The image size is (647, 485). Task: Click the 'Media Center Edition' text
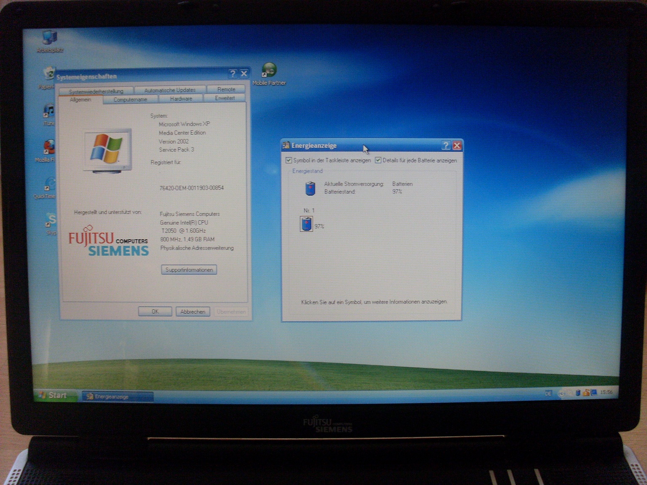tap(182, 133)
